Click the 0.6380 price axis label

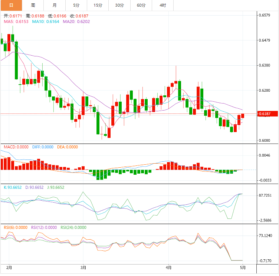tap(265, 65)
